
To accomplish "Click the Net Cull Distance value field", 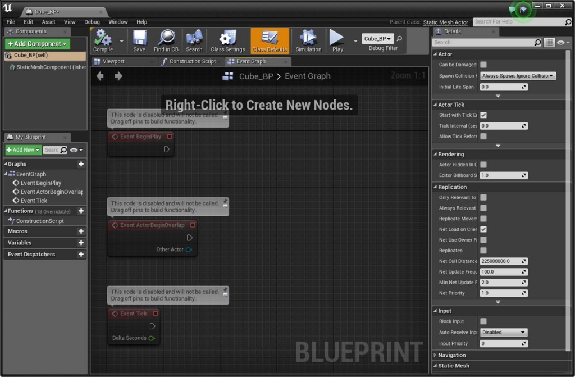I will tap(504, 261).
